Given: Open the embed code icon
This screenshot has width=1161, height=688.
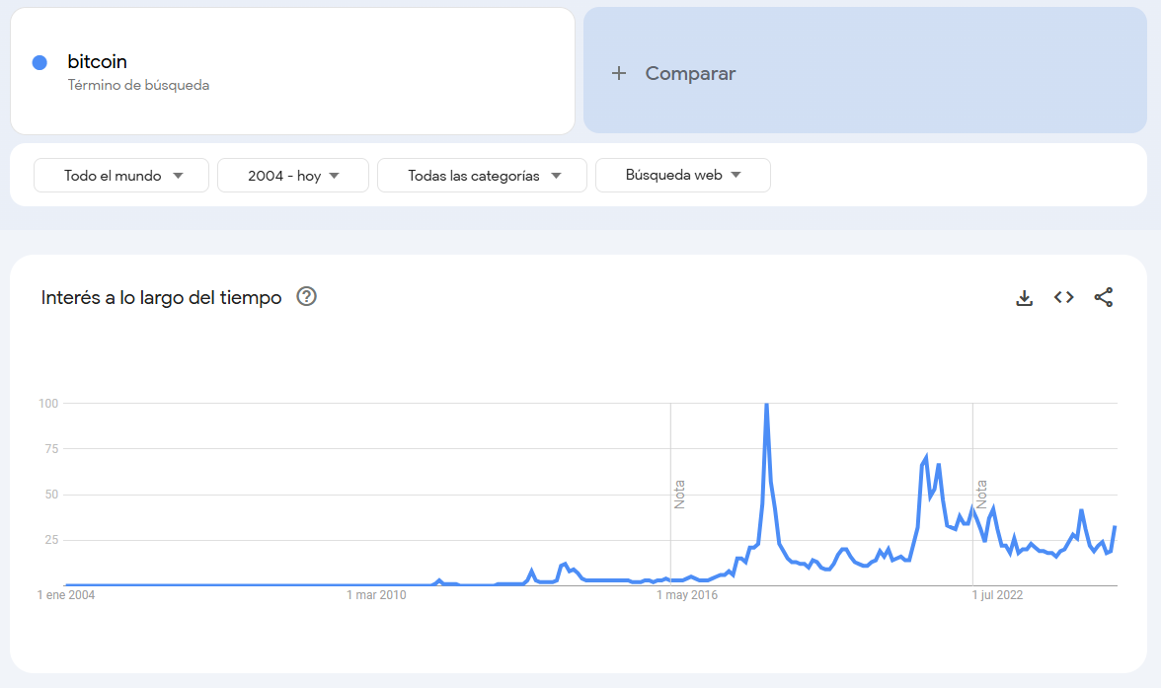Looking at the screenshot, I should tap(1064, 297).
